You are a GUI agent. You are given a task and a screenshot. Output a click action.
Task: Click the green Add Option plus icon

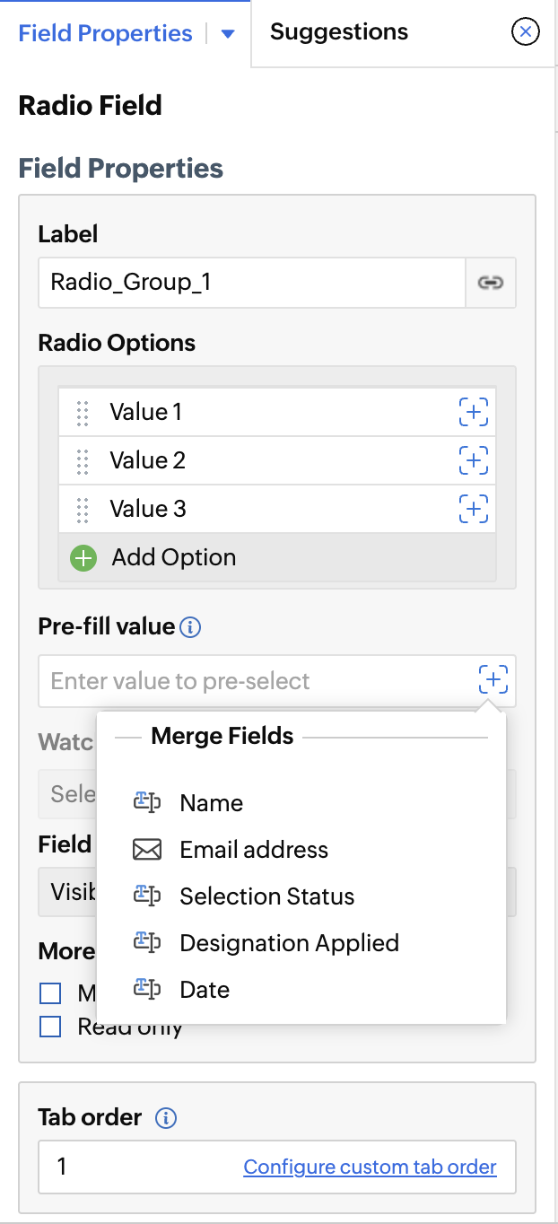point(83,558)
